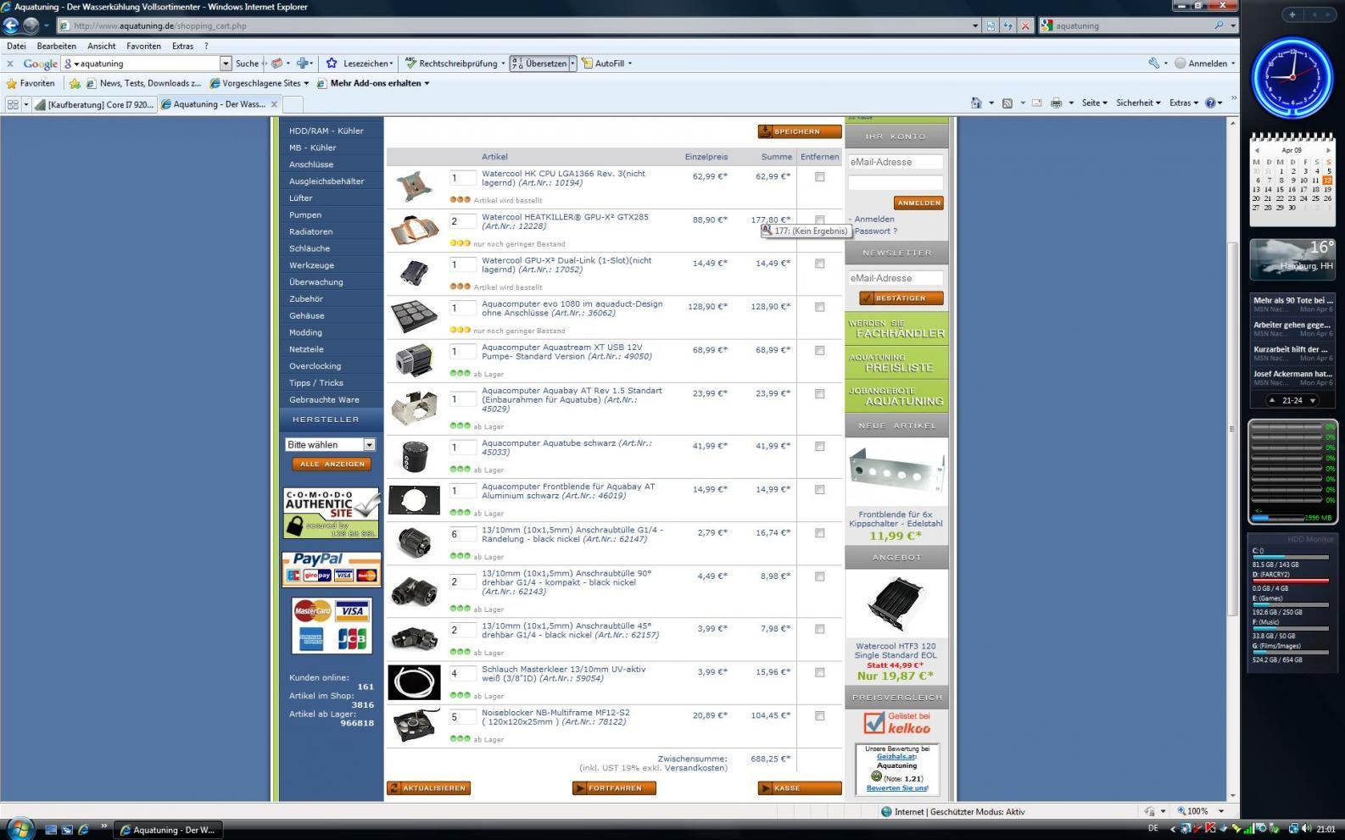The image size is (1345, 840).
Task: Check remove box for Watercool HK CPU LGA1366
Action: (x=819, y=177)
